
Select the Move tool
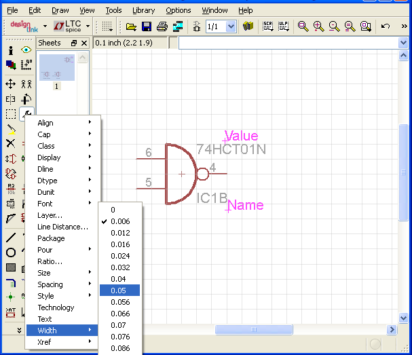point(10,84)
